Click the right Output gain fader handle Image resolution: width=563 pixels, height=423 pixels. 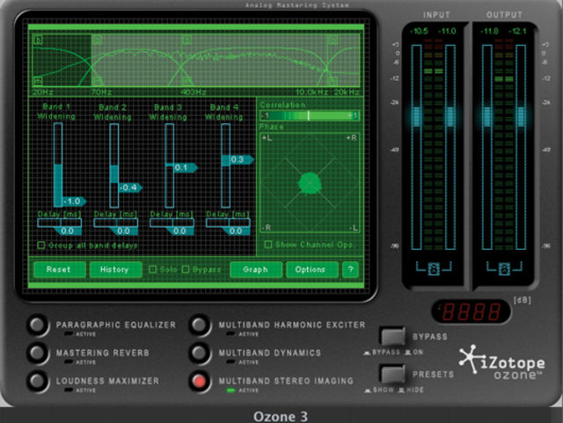pos(521,116)
